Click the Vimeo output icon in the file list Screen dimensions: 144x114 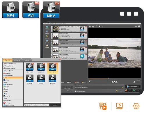coord(82,56)
